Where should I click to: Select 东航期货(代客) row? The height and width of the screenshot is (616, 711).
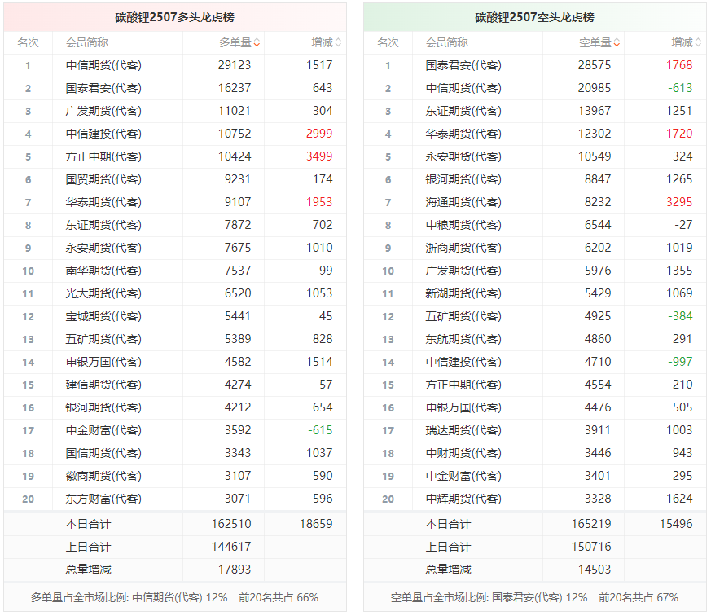[535, 339]
